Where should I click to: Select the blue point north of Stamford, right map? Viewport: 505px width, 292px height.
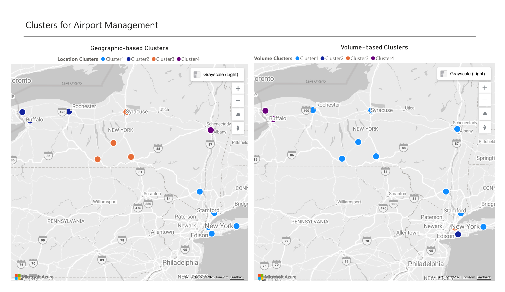(x=446, y=192)
